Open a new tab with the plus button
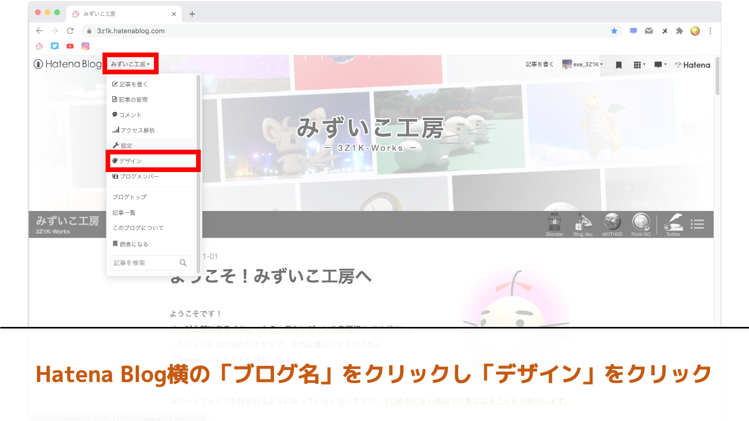749x421 pixels. (192, 14)
